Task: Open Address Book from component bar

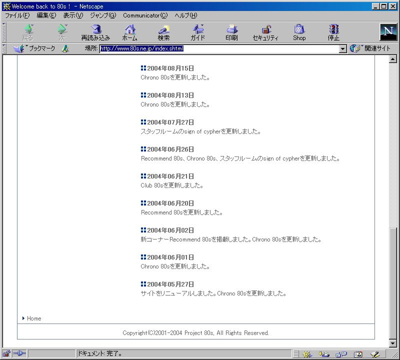Action: click(x=358, y=354)
